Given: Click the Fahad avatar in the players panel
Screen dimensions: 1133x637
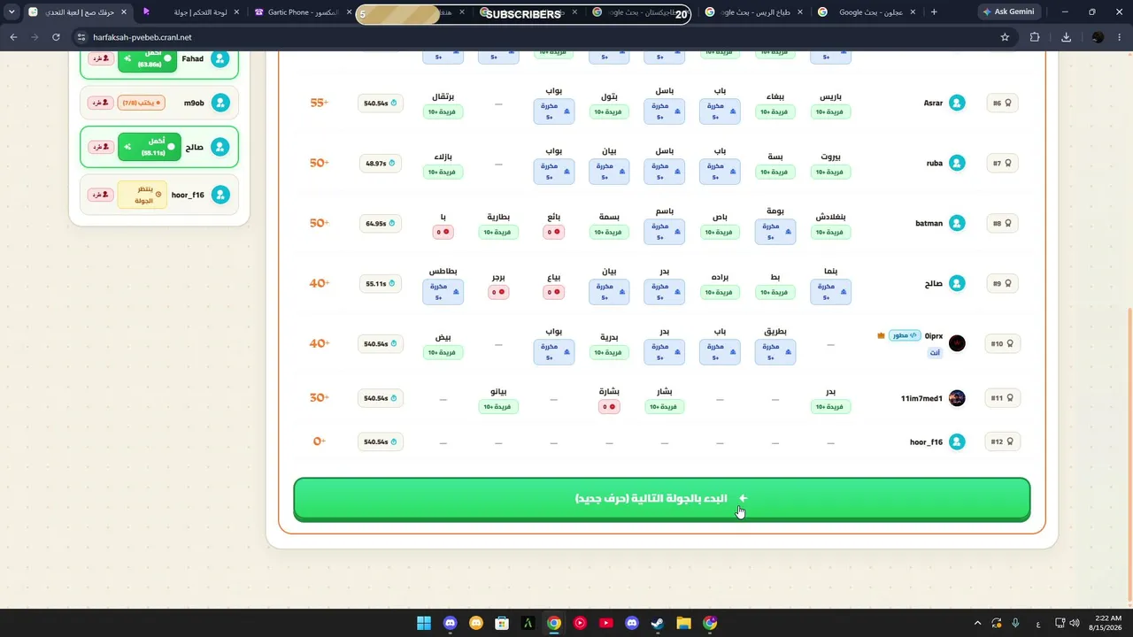Looking at the screenshot, I should coord(220,59).
